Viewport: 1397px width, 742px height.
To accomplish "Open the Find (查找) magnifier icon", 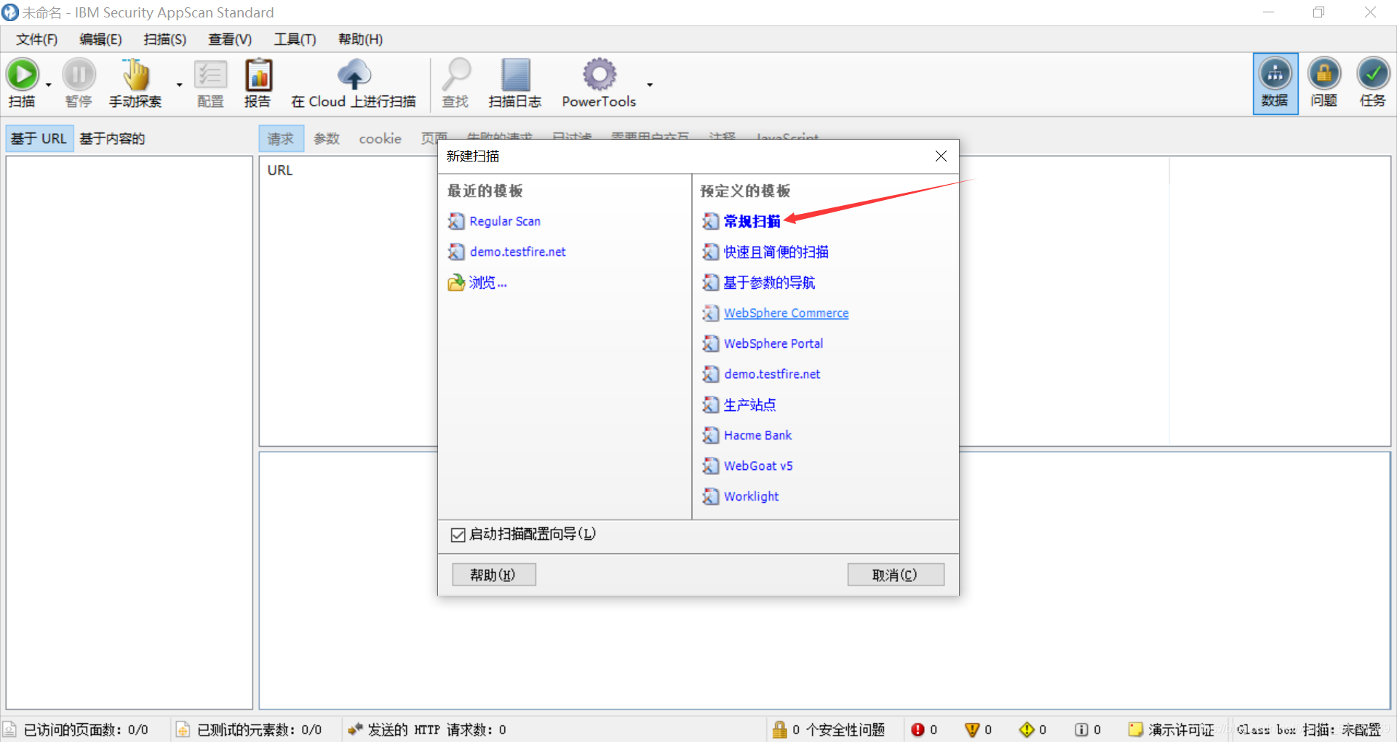I will [x=457, y=75].
